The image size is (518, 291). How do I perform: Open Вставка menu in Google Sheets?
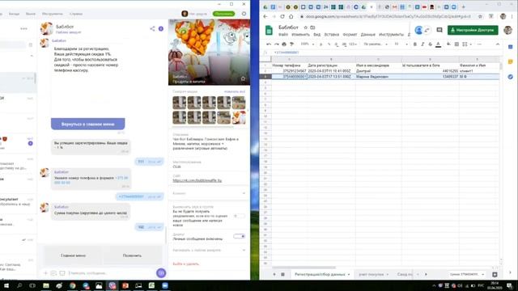332,35
